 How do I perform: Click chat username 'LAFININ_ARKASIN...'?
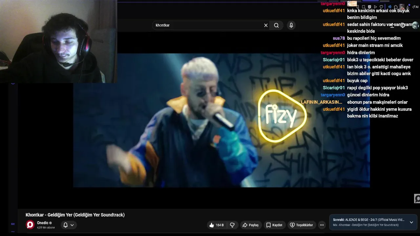(322, 102)
